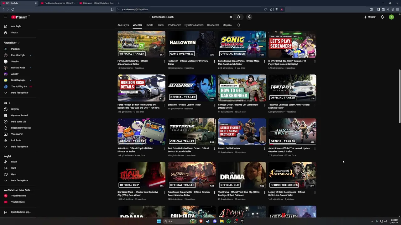Open WhatsApp from the taskbar
The width and height of the screenshot is (401, 225).
[228, 221]
